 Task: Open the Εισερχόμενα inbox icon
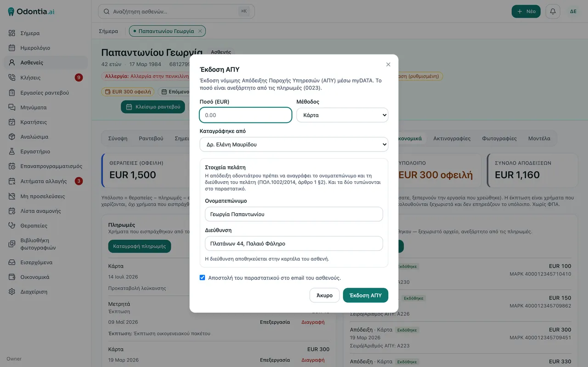point(12,262)
